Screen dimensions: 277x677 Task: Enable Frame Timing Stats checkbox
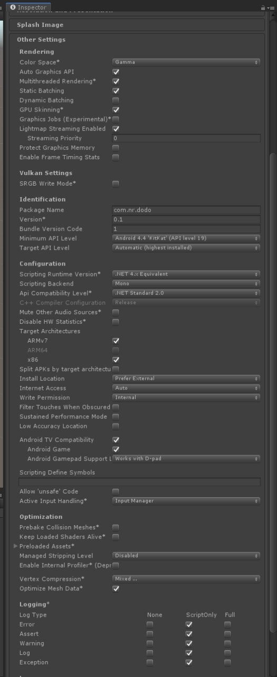point(116,158)
